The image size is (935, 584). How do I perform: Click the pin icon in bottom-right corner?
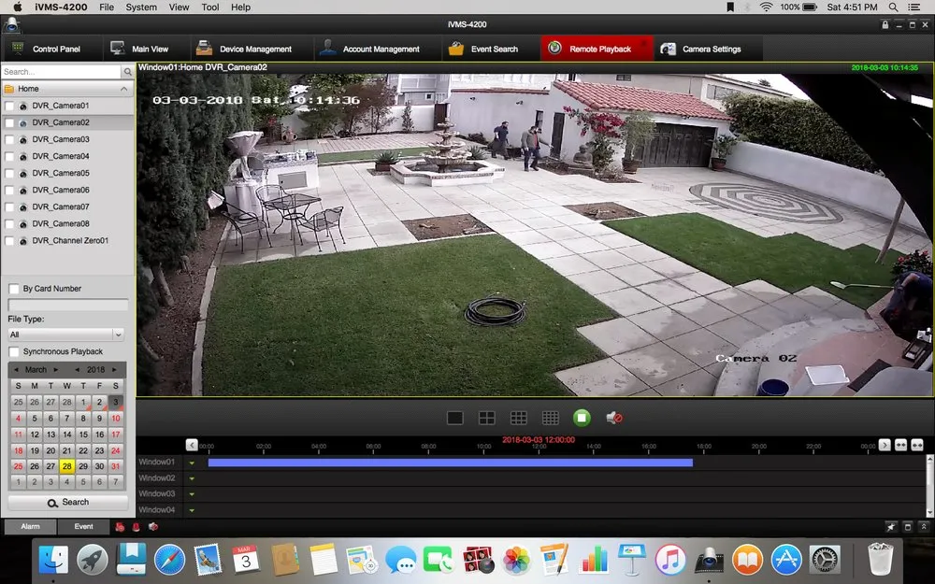point(891,527)
